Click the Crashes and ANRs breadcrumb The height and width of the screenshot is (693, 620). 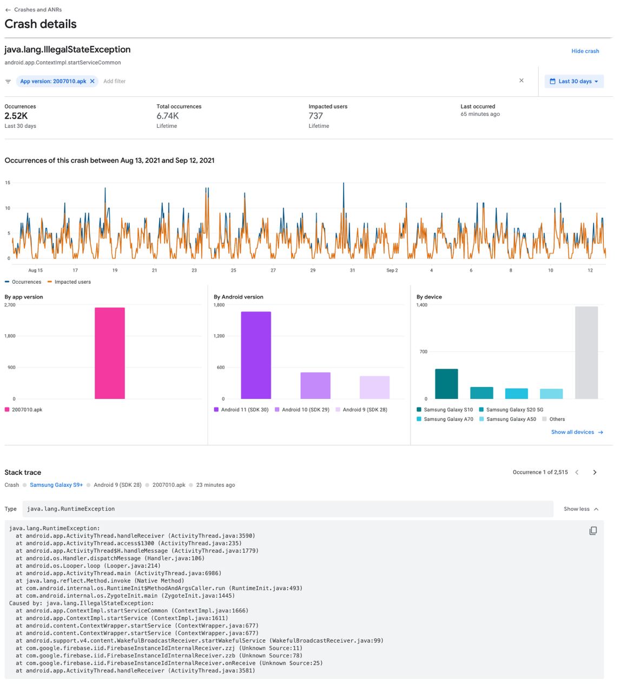(x=38, y=10)
